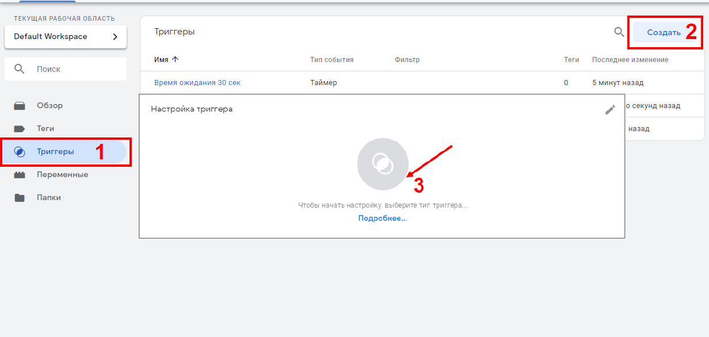Open the Папки section in sidebar
Screen dimensions: 709x337
48,198
